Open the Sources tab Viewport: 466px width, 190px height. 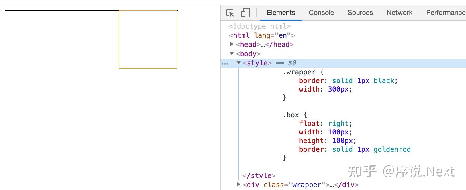[360, 13]
